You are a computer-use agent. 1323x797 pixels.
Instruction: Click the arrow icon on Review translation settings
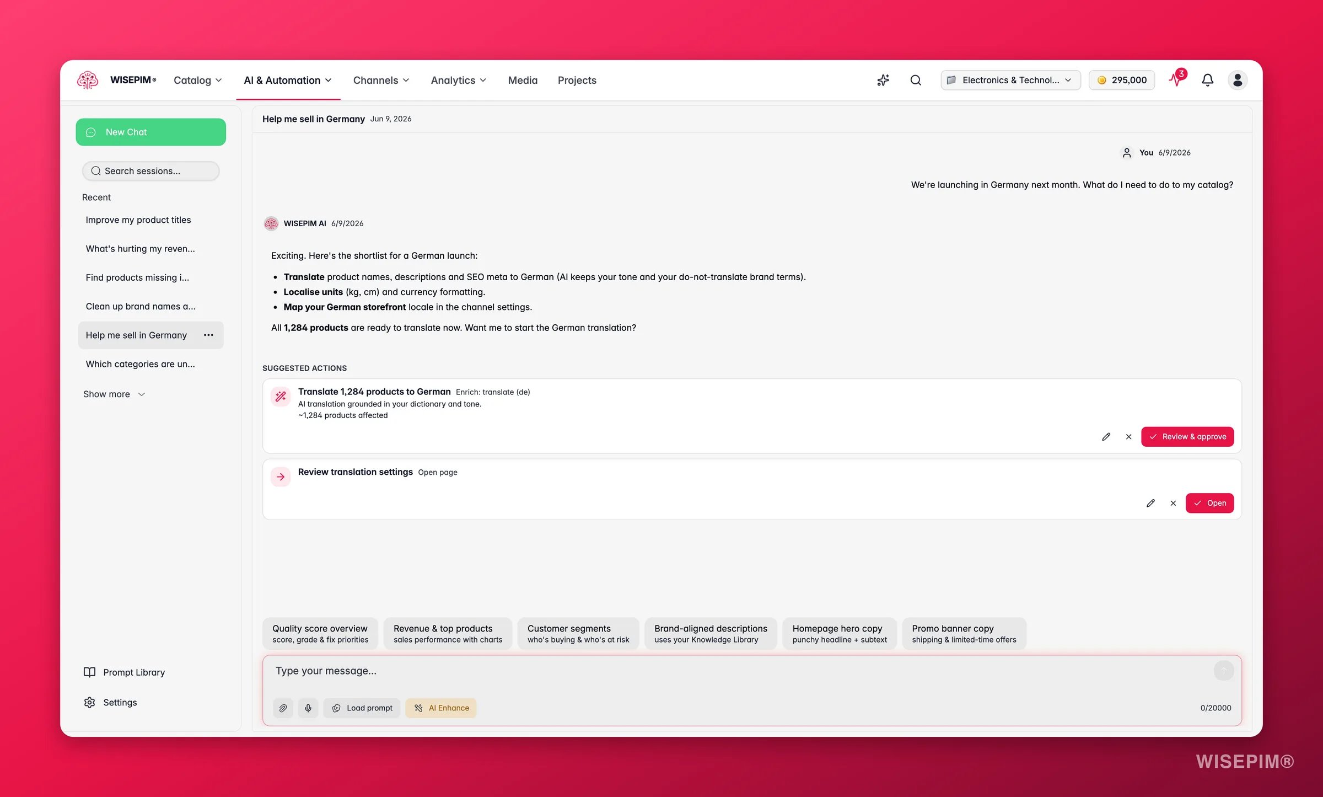pos(281,477)
